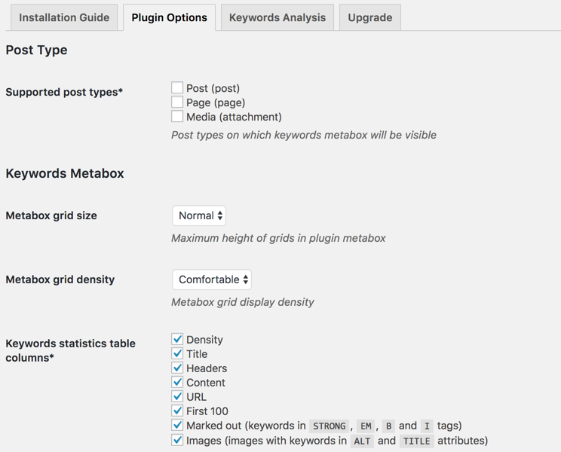
Task: Expand the Metabox grid density dropdown
Action: [x=212, y=279]
